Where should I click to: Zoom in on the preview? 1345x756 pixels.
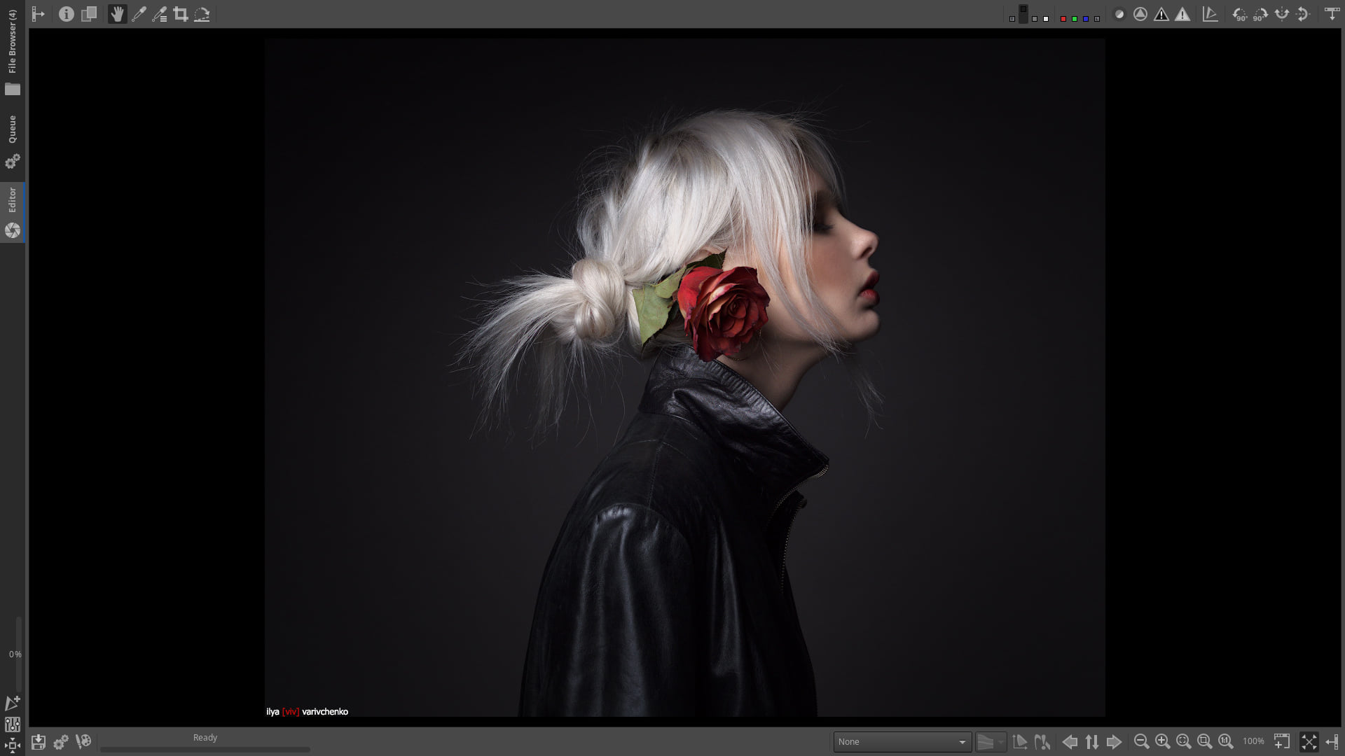[1163, 741]
